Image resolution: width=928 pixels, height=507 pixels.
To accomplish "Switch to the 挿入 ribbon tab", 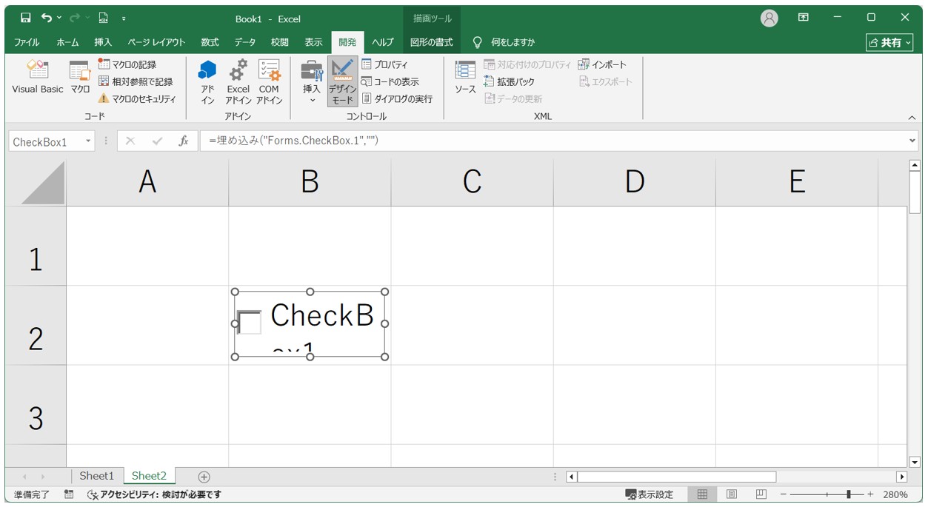I will (x=103, y=42).
